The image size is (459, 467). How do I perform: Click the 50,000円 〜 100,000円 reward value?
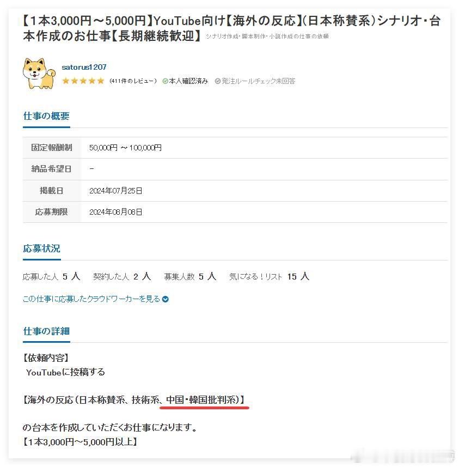pyautogui.click(x=125, y=148)
